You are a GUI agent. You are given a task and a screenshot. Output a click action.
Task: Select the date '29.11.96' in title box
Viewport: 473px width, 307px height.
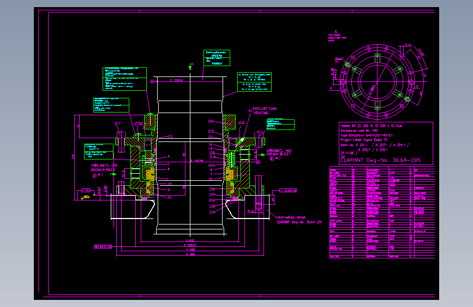coord(347,153)
